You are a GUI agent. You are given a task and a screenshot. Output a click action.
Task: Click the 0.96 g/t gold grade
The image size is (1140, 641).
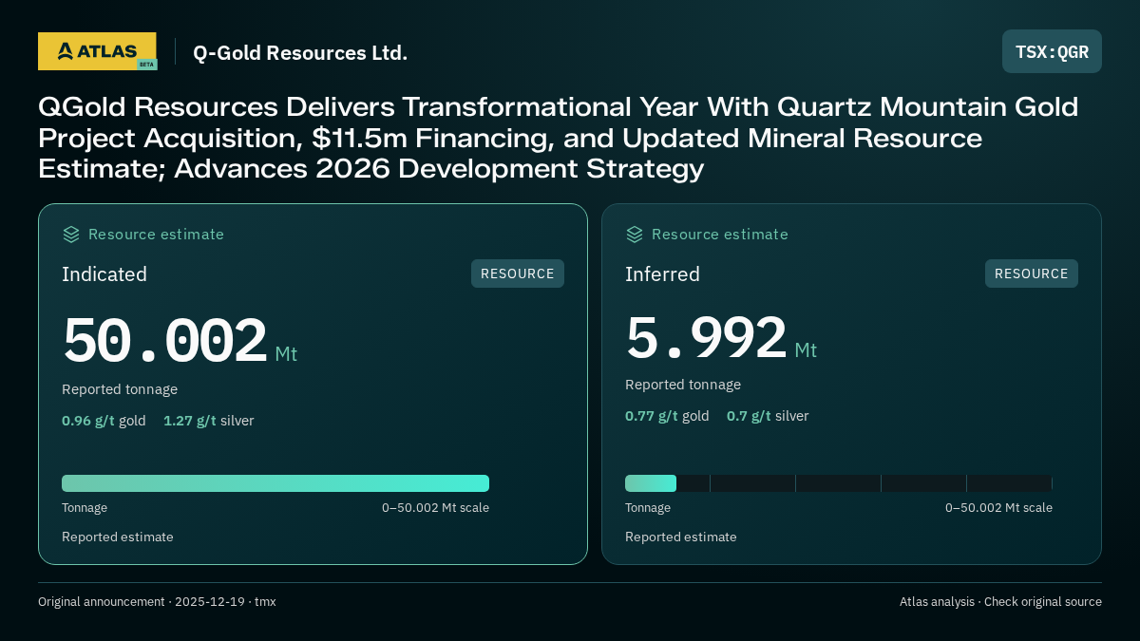[104, 421]
